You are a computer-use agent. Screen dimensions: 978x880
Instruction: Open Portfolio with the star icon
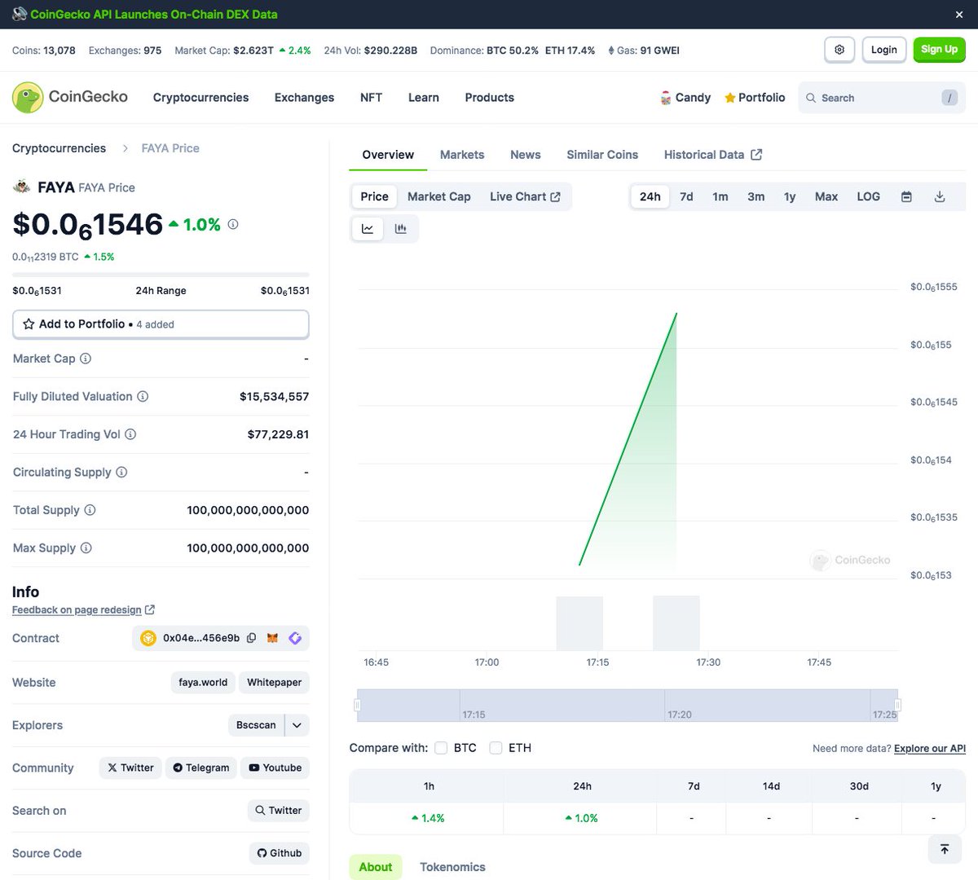tap(755, 98)
